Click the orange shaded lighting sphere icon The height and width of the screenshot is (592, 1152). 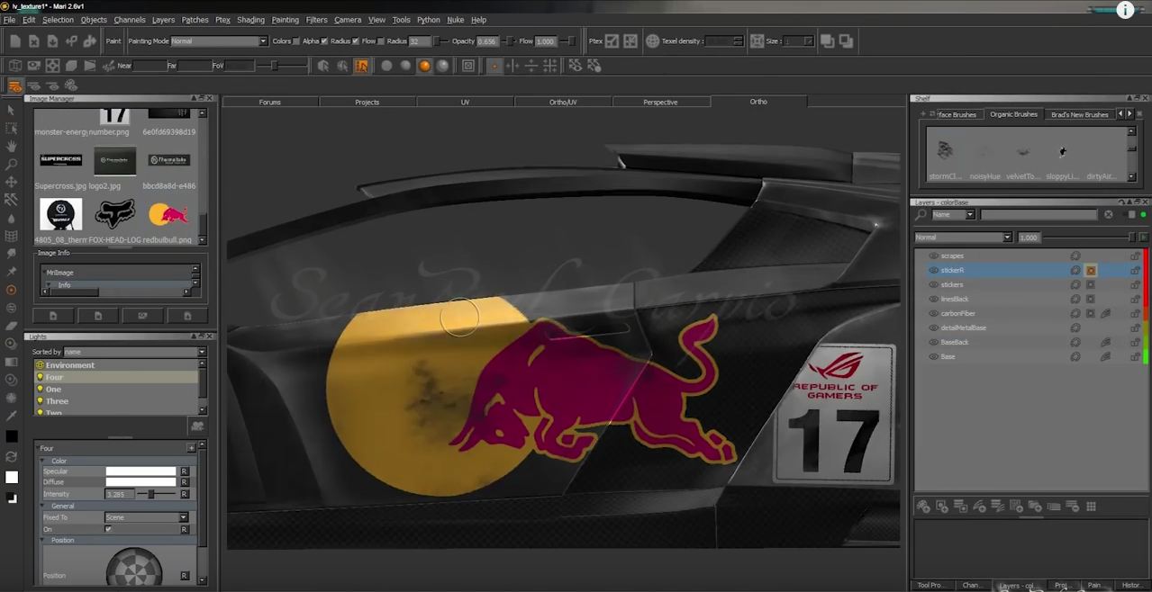(x=424, y=66)
